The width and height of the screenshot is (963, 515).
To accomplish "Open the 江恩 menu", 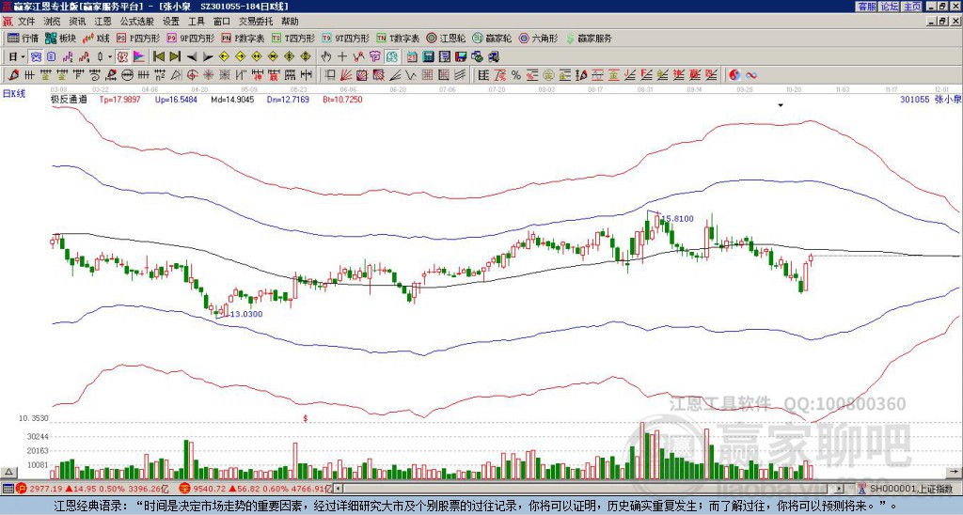I will click(x=103, y=22).
